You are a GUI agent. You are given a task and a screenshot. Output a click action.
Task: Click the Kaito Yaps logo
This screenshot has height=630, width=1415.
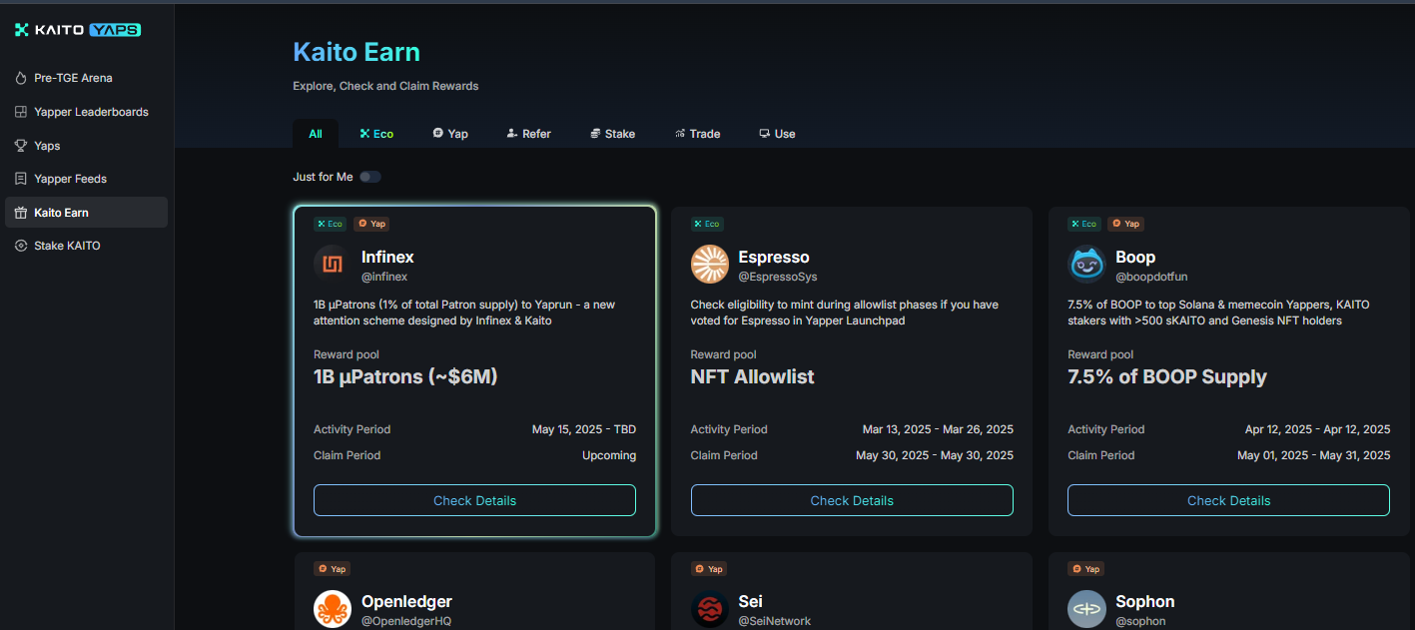coord(78,30)
